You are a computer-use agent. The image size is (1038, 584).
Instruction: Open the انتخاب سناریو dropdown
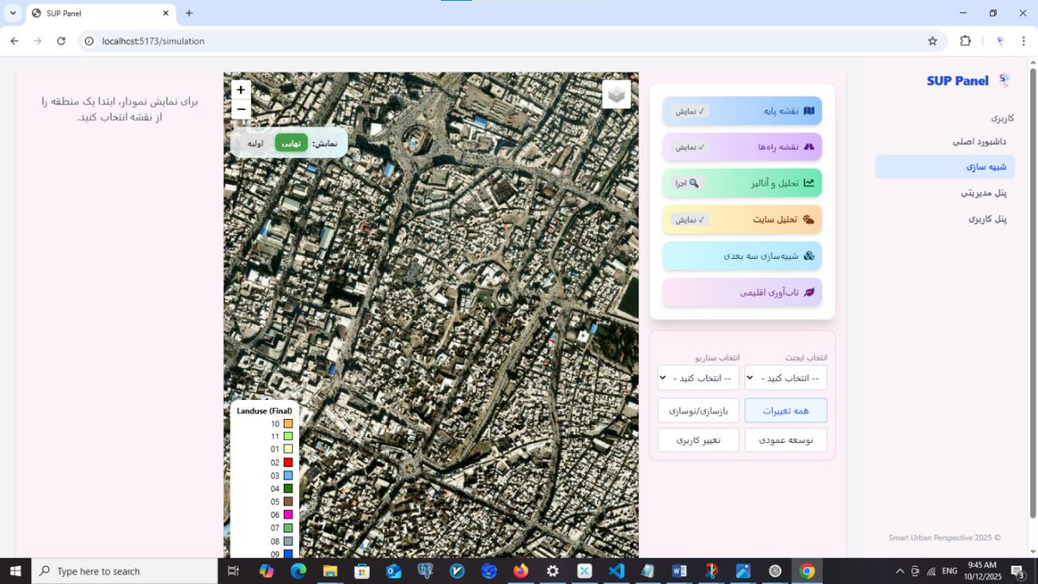pos(698,378)
